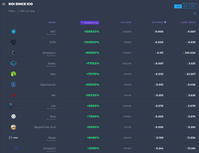Open the Ark coin name

(x=53, y=95)
